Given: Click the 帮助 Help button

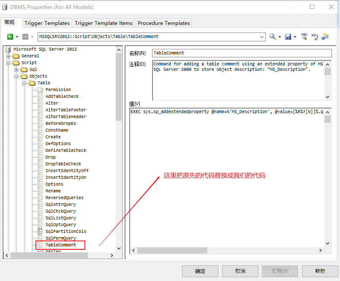Looking at the screenshot, I should pyautogui.click(x=320, y=271).
